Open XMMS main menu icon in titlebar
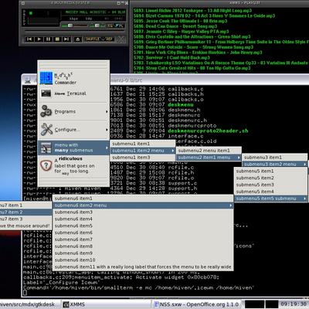 23,3
